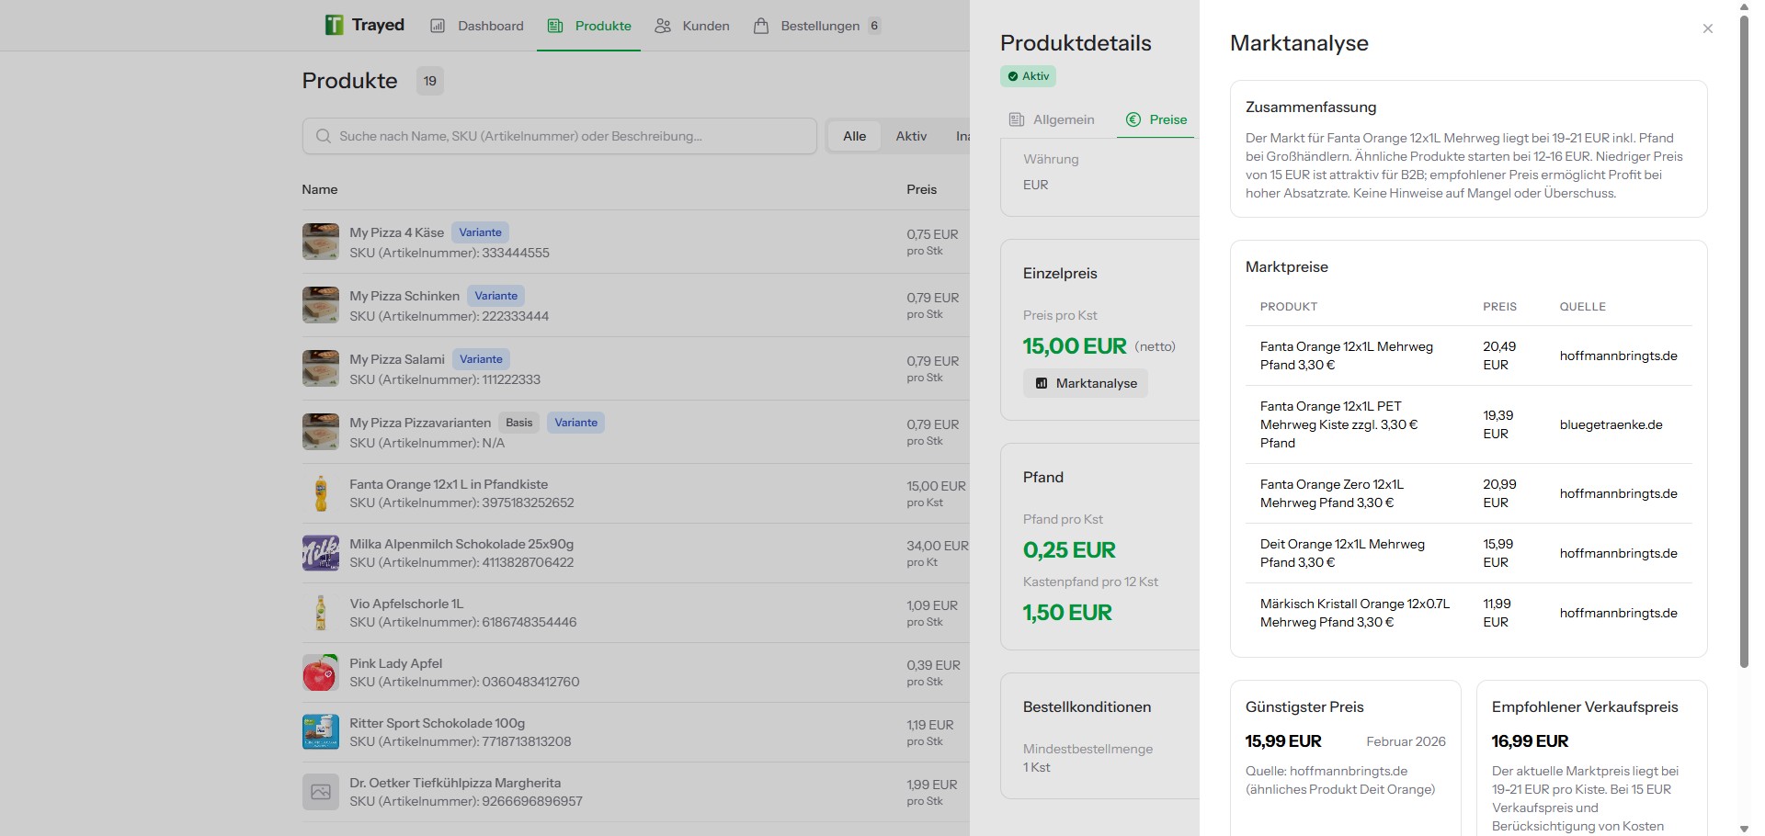Switch to the Allgemein tab
This screenshot has height=836, width=1765.
pyautogui.click(x=1052, y=119)
